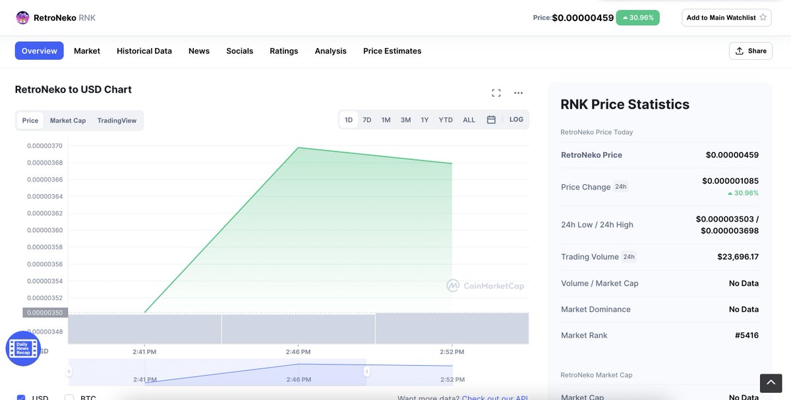Open the Analysis tab
Image resolution: width=791 pixels, height=400 pixels.
tap(331, 51)
